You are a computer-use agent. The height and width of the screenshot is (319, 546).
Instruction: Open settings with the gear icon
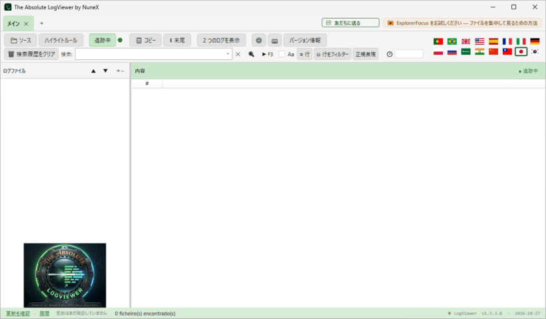pos(259,41)
